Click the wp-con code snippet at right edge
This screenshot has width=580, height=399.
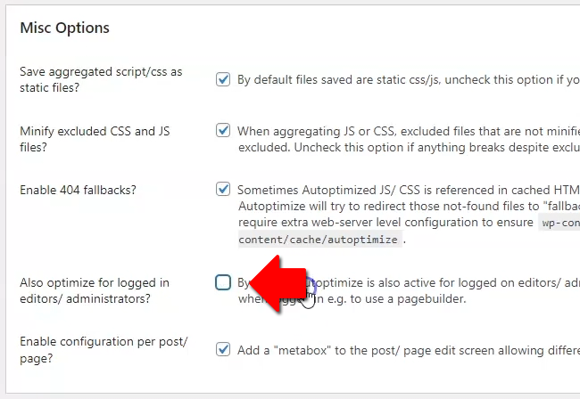point(559,223)
